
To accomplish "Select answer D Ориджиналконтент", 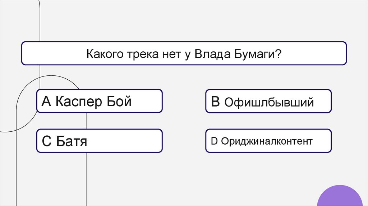I will (268, 141).
